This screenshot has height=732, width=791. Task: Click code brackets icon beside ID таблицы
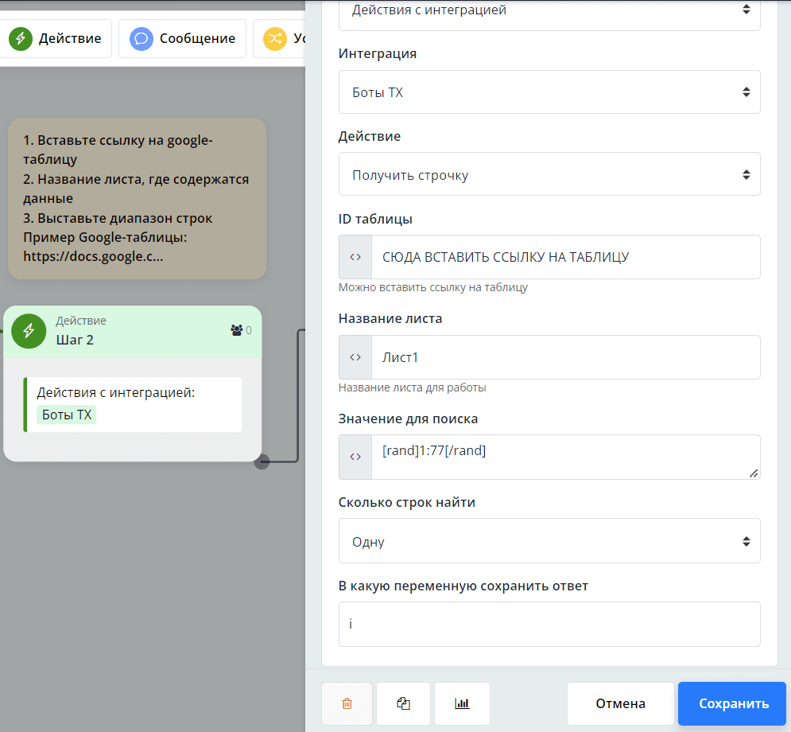[355, 257]
